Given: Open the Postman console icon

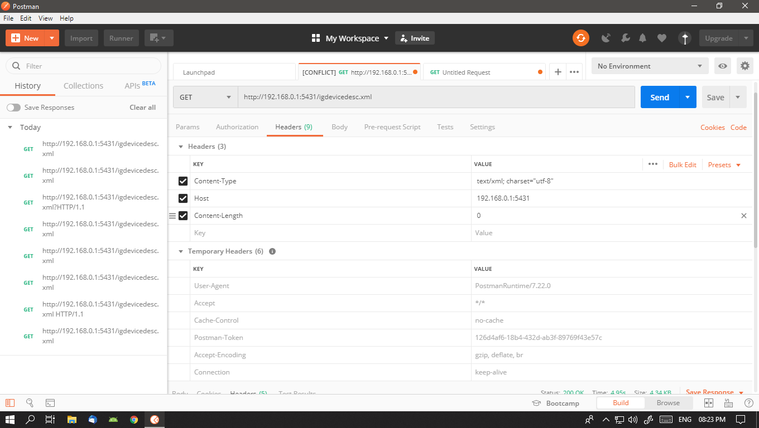Looking at the screenshot, I should click(x=50, y=403).
